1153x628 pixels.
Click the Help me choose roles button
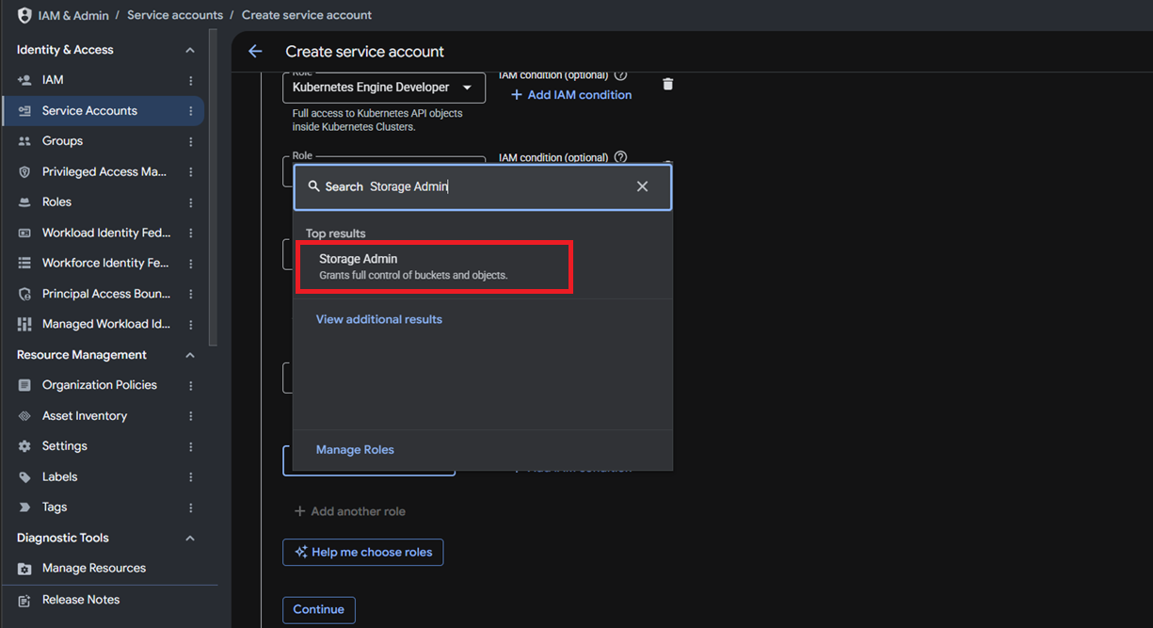click(x=362, y=553)
